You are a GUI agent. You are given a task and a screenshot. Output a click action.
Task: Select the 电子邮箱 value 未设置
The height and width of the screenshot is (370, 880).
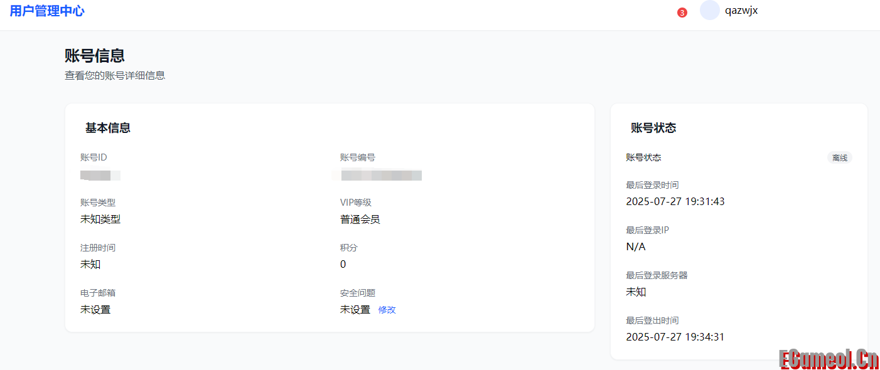(x=95, y=309)
